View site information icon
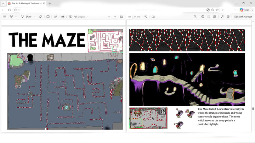This screenshot has width=255, height=143. (x=15, y=10)
